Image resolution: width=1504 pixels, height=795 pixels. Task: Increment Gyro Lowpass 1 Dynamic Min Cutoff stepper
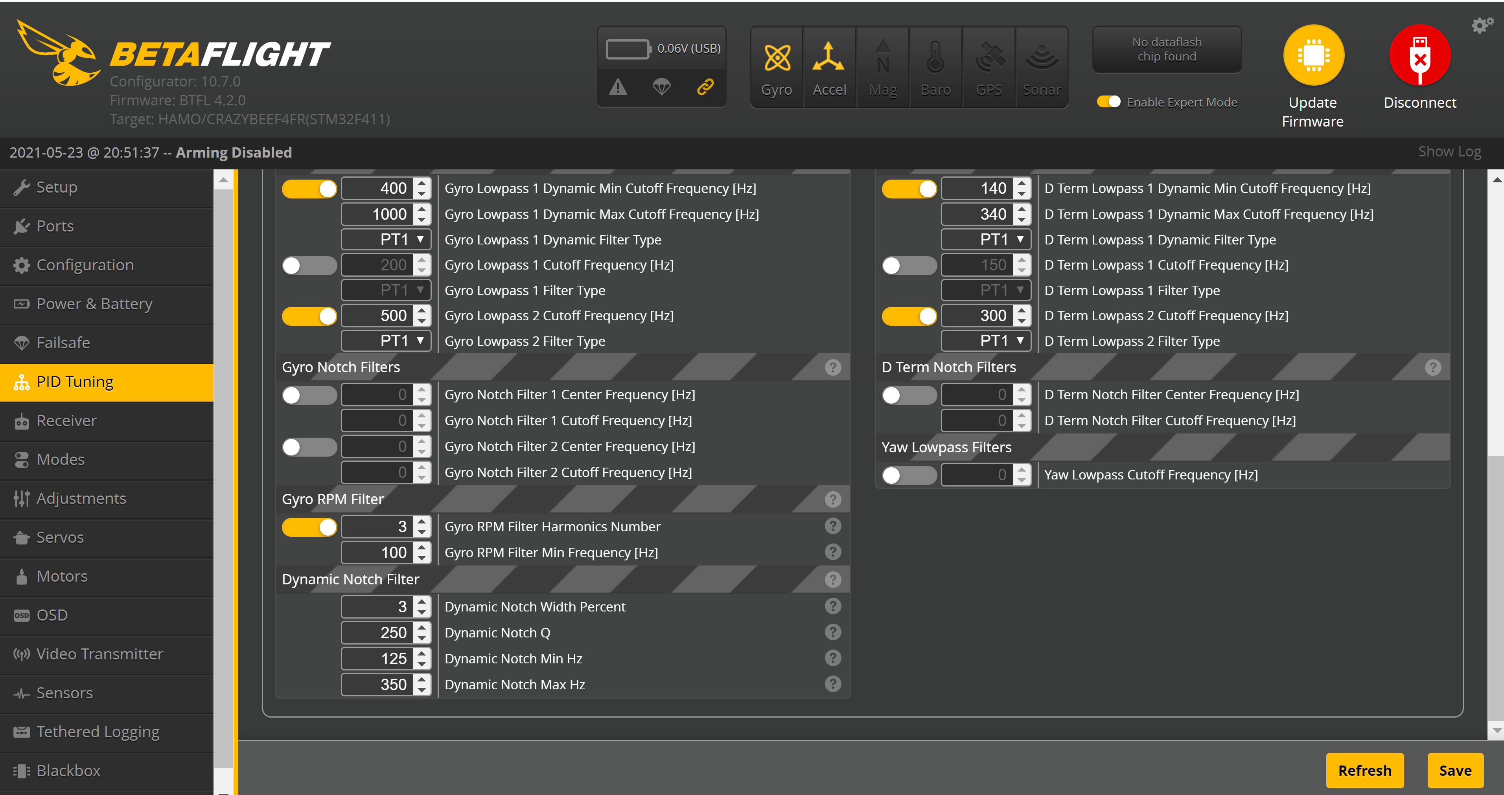422,183
